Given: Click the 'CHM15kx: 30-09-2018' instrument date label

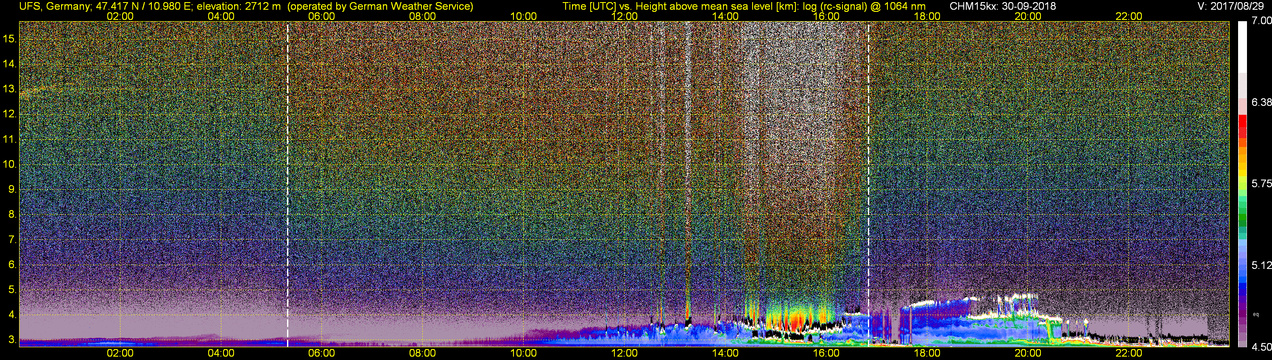Looking at the screenshot, I should point(1002,6).
